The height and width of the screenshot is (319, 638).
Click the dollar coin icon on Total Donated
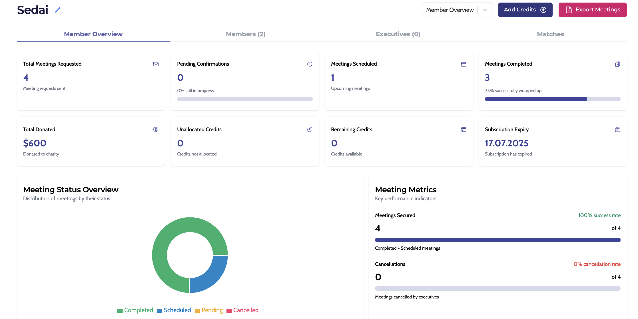[x=156, y=130]
